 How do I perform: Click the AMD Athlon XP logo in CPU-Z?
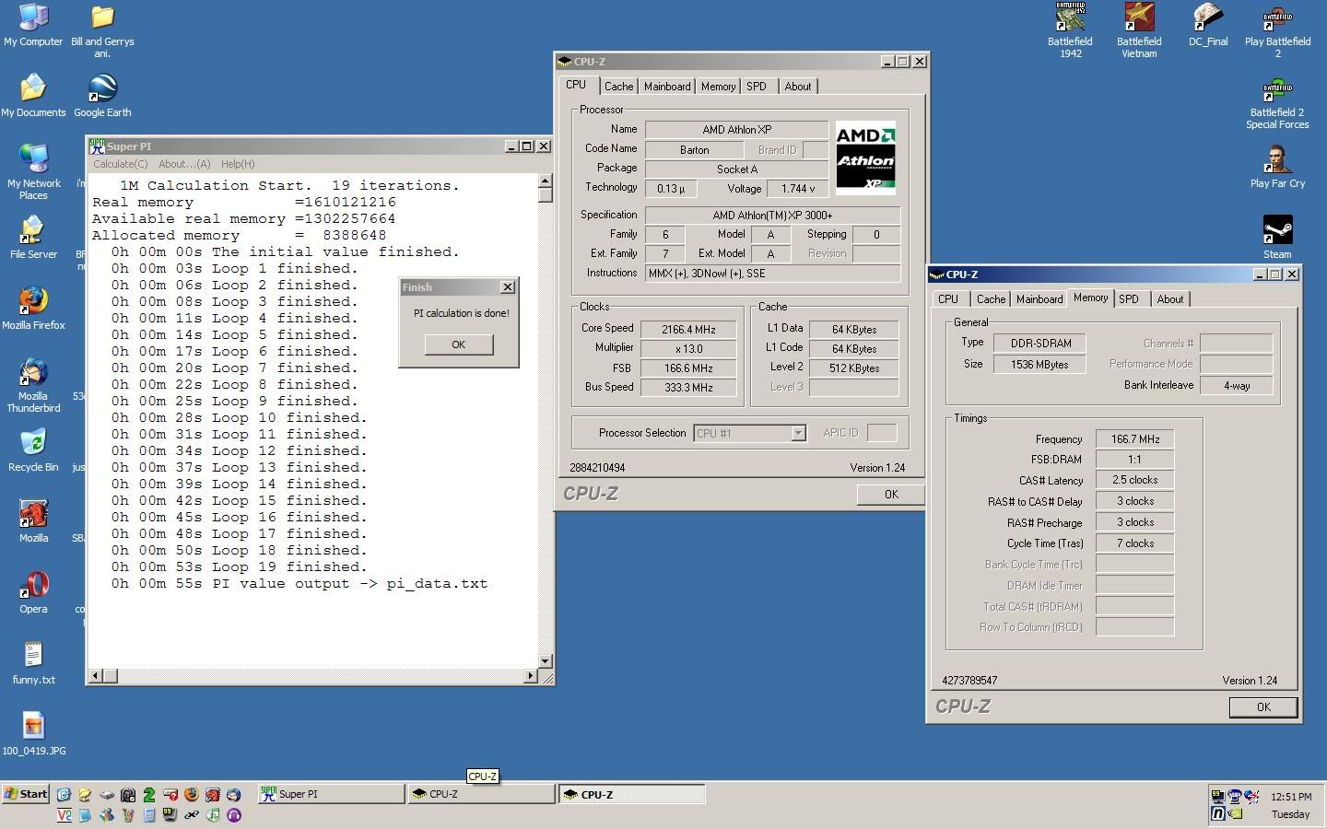click(x=865, y=158)
